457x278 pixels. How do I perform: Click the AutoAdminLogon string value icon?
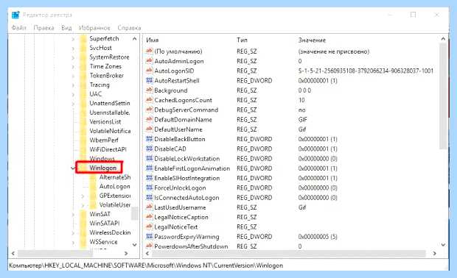(149, 61)
